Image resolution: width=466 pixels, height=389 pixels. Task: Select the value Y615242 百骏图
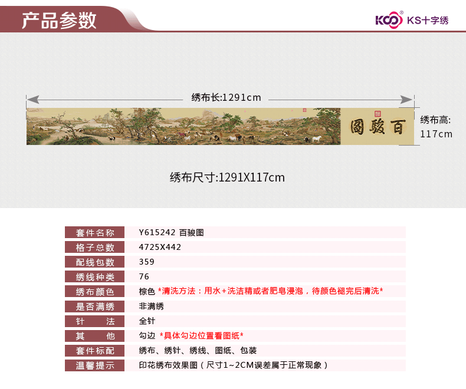[x=171, y=232]
